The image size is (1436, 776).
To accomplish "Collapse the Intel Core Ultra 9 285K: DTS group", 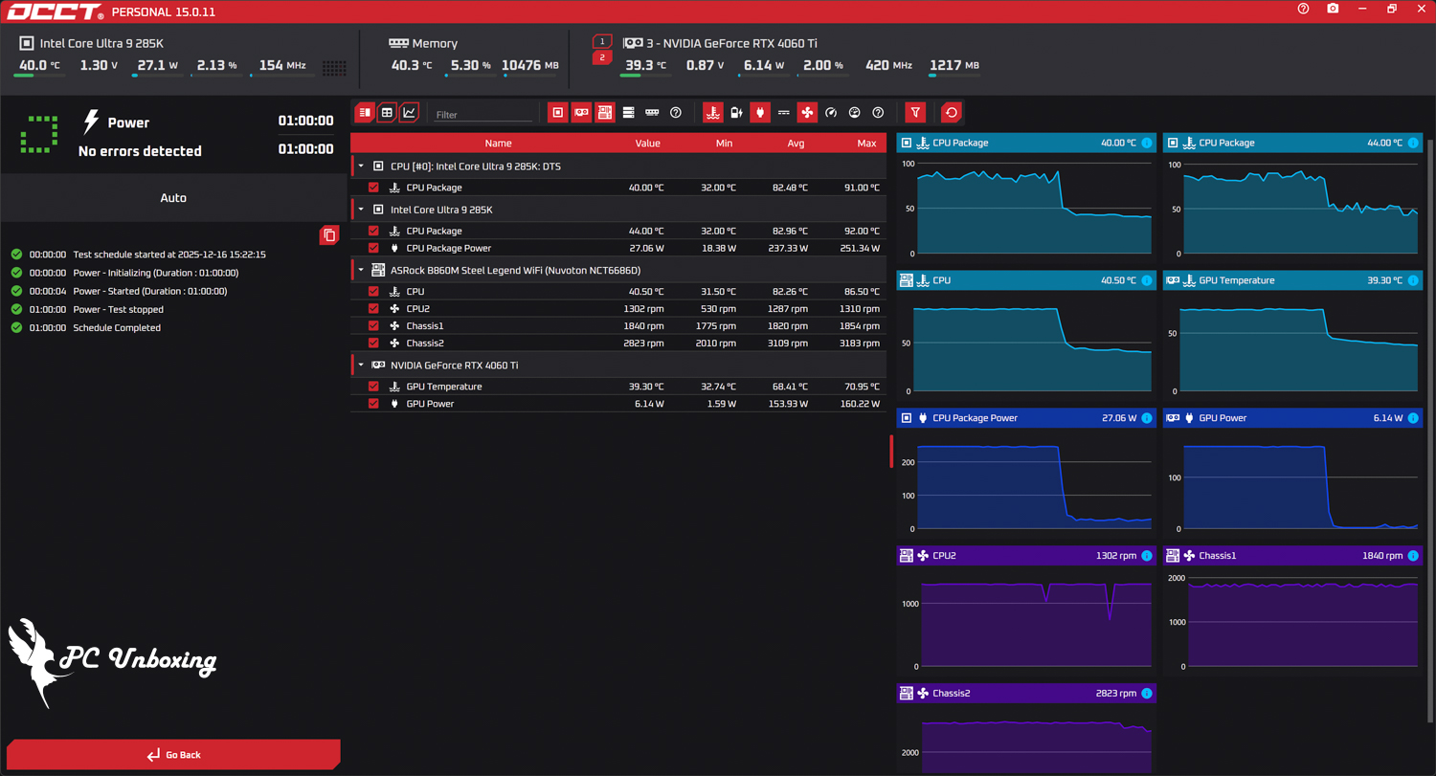I will coord(361,166).
